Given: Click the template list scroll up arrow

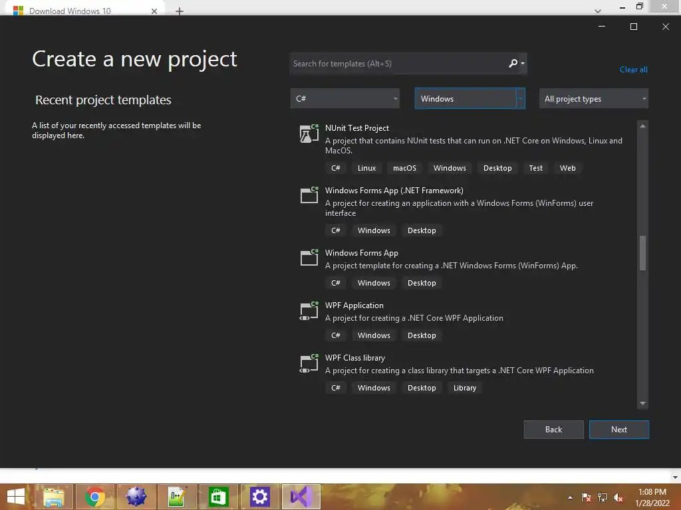Looking at the screenshot, I should tap(643, 126).
